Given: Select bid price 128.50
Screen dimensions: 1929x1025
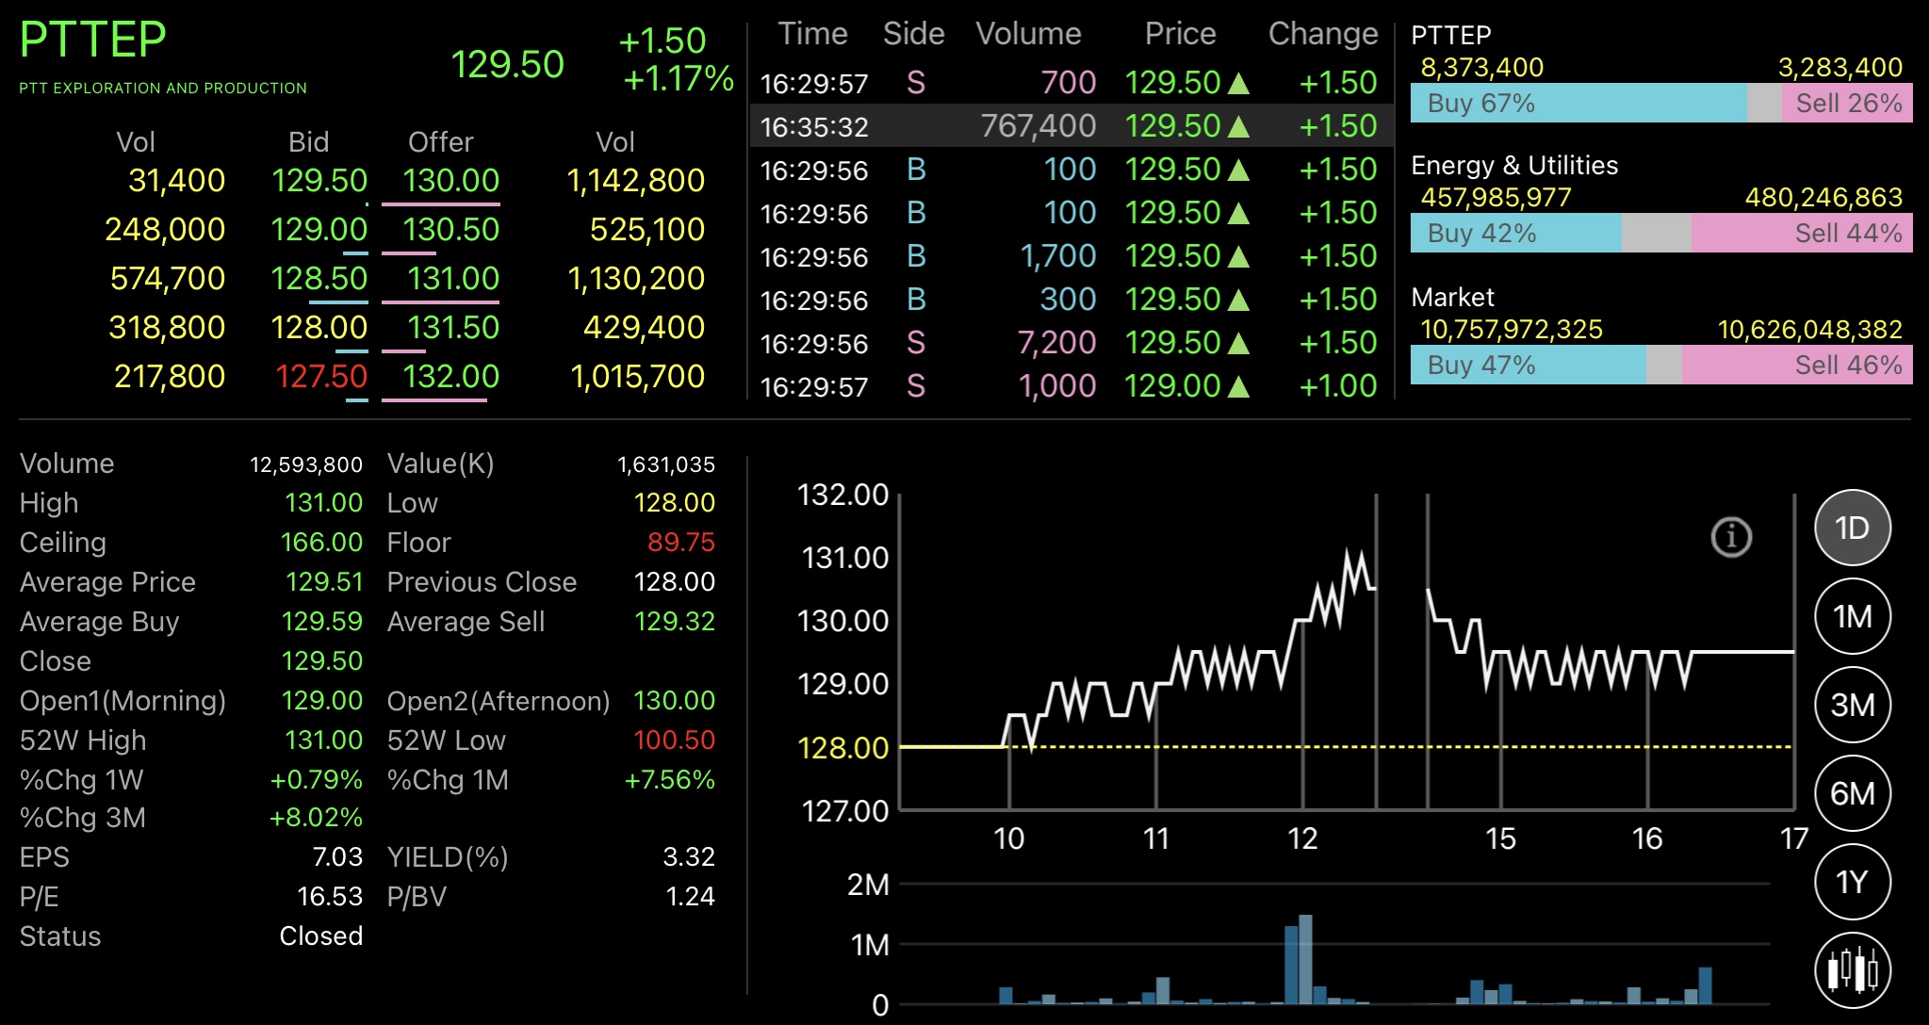Looking at the screenshot, I should tap(319, 278).
